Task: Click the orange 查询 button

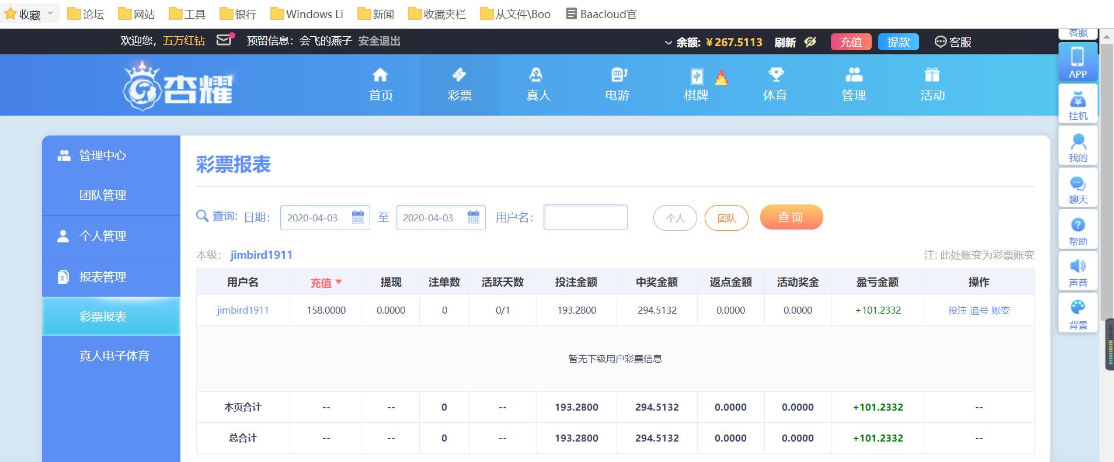Action: pyautogui.click(x=791, y=217)
